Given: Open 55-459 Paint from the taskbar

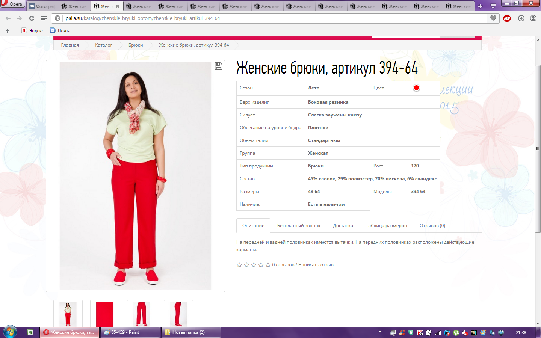Looking at the screenshot, I should point(130,332).
